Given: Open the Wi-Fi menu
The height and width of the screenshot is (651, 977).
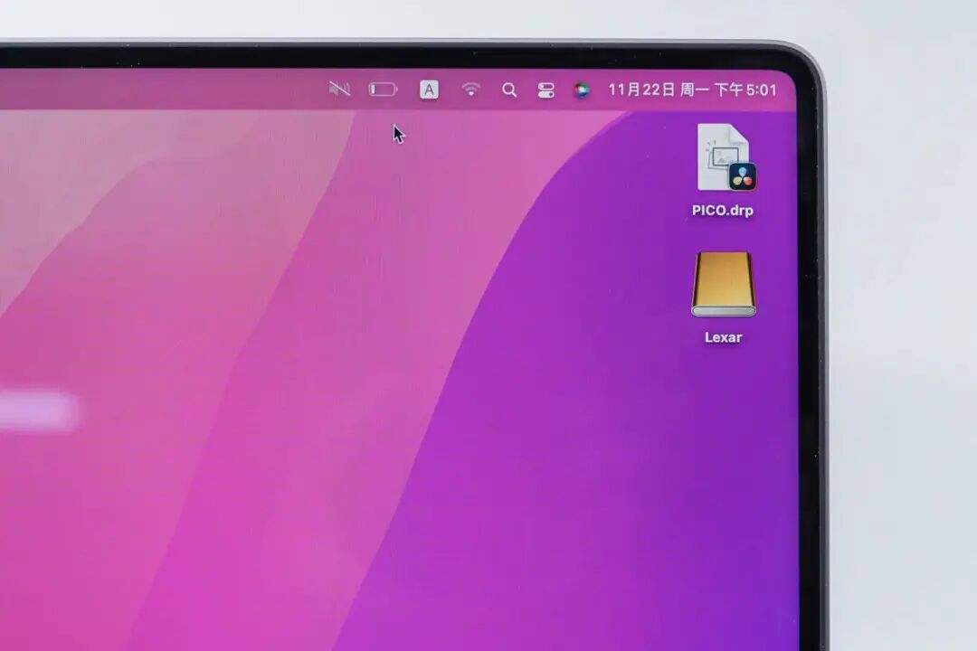Looking at the screenshot, I should [471, 90].
